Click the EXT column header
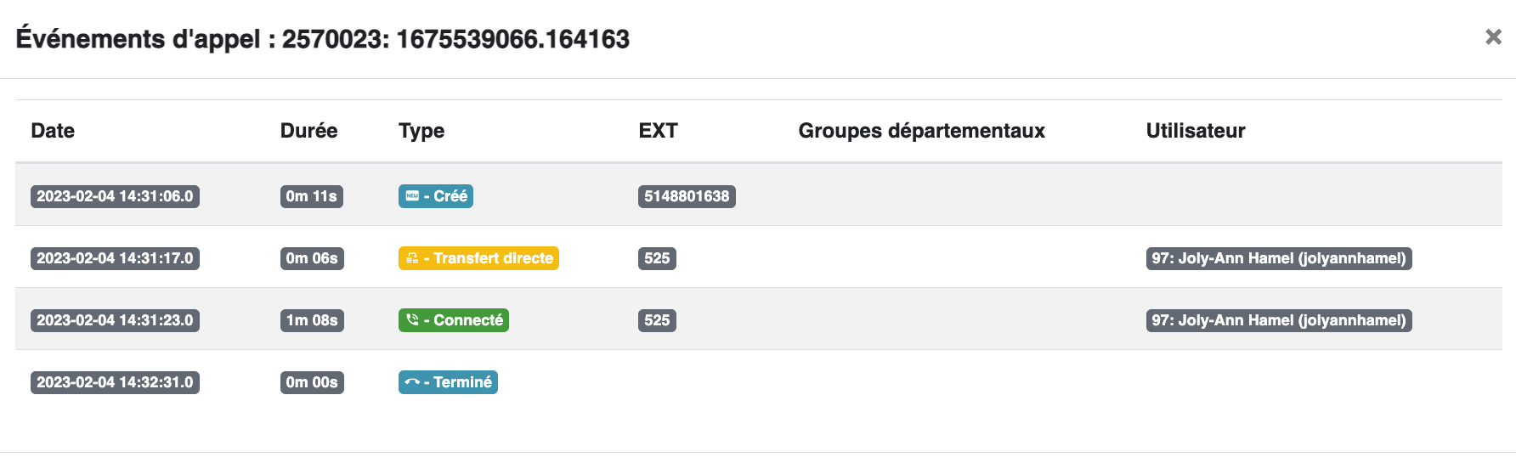The height and width of the screenshot is (474, 1516). (658, 131)
